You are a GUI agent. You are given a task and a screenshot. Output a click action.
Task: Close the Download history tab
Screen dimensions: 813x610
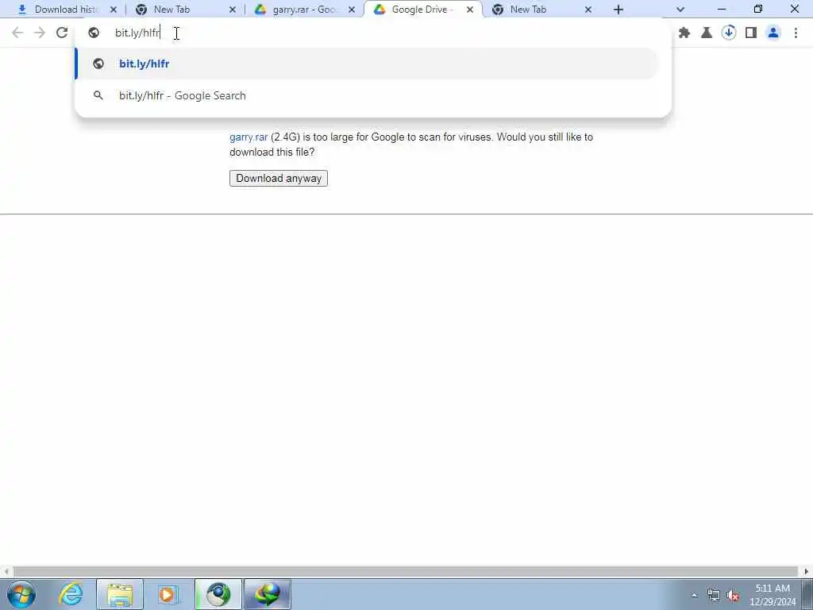click(x=114, y=10)
